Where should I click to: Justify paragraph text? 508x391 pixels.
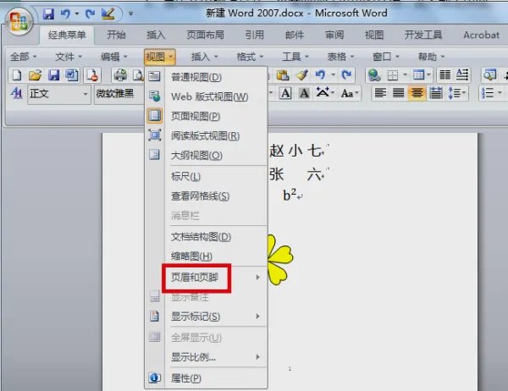[398, 93]
